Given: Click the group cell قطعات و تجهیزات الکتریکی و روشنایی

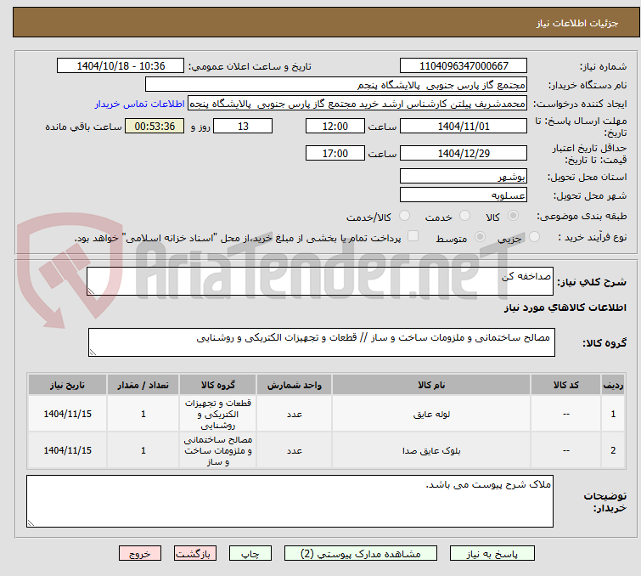Looking at the screenshot, I should (x=218, y=414).
